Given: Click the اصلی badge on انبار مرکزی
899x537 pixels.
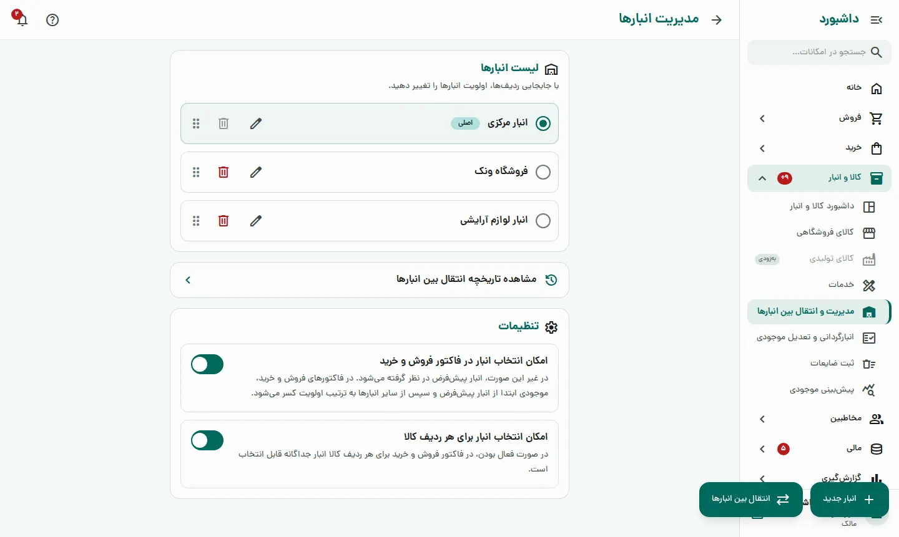Looking at the screenshot, I should click(x=466, y=123).
